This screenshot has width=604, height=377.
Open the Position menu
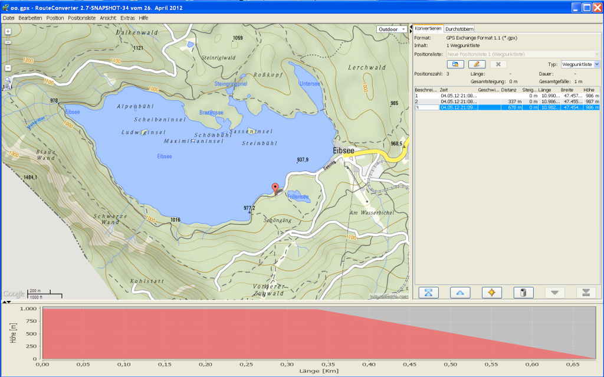pyautogui.click(x=55, y=18)
